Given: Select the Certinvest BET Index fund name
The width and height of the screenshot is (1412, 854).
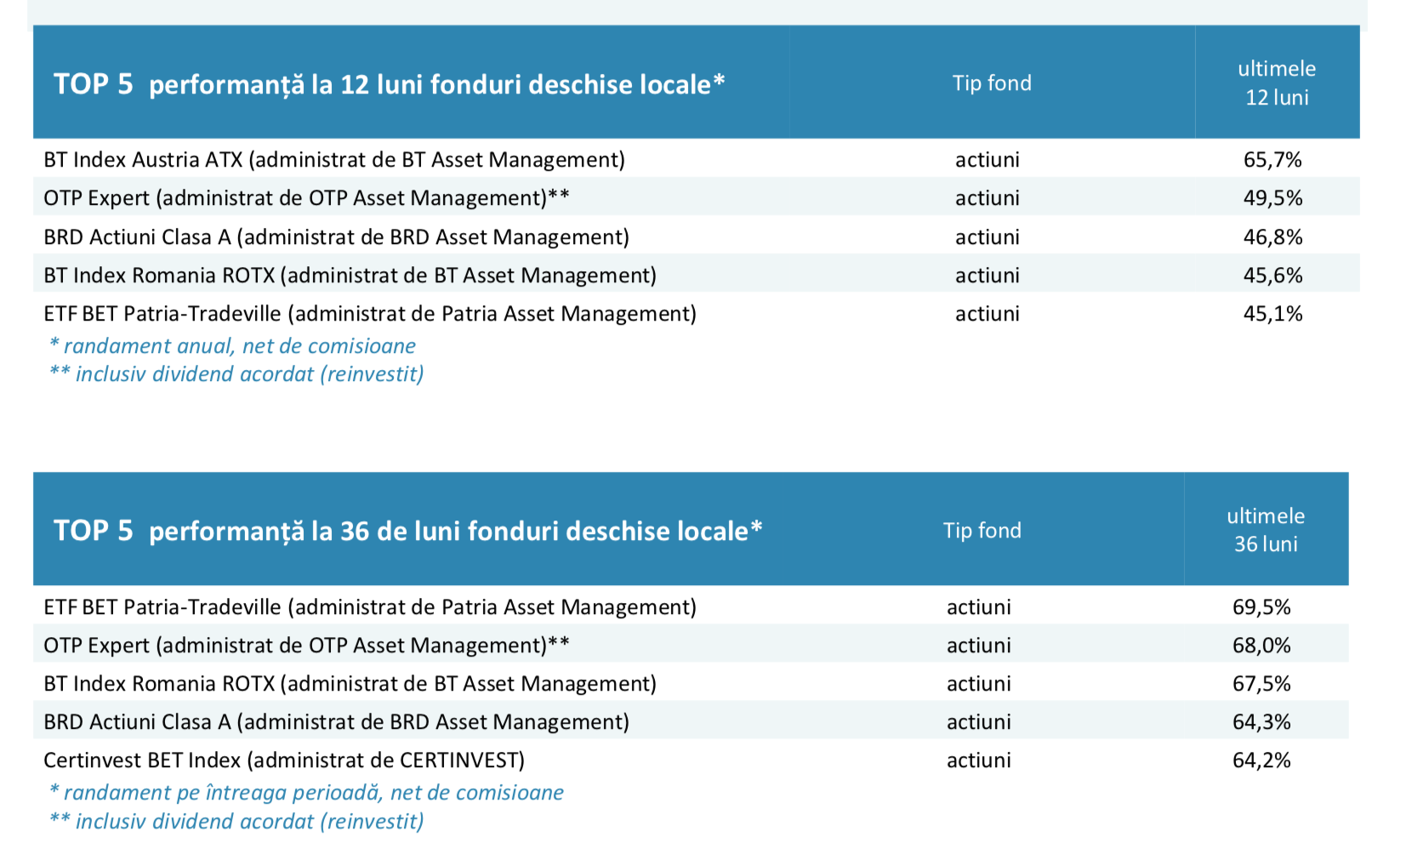Looking at the screenshot, I should coord(284,760).
